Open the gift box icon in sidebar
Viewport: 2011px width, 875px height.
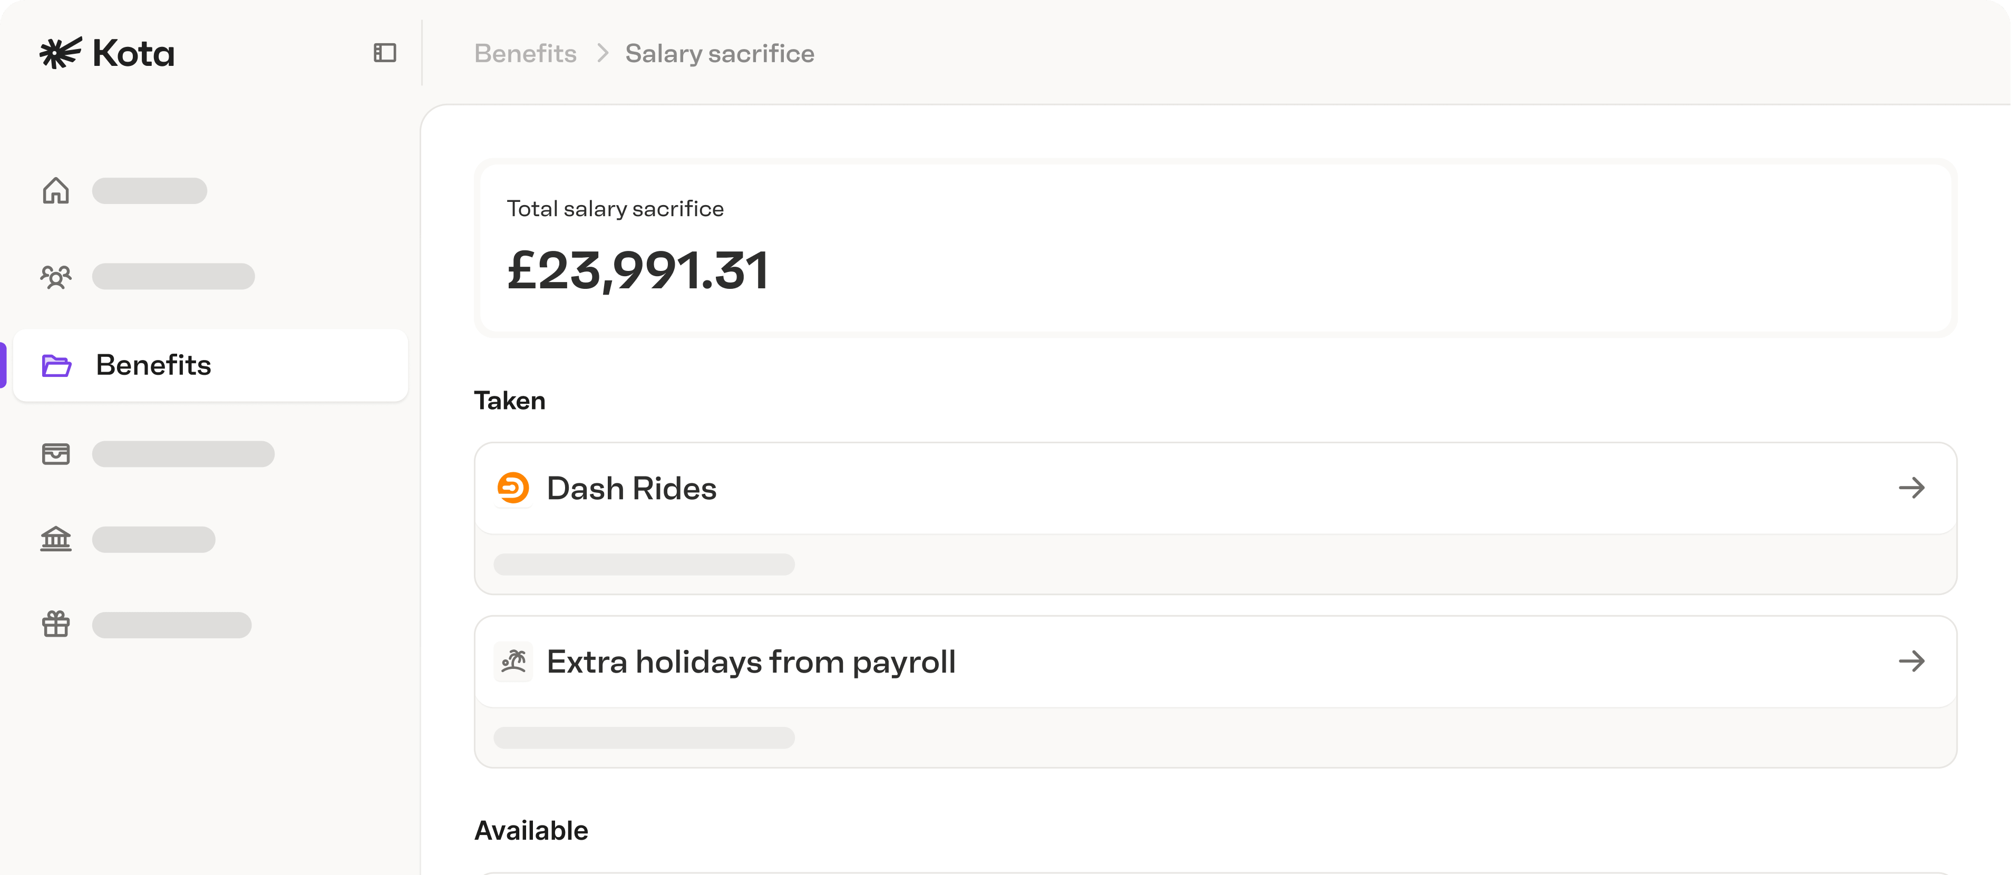(x=56, y=625)
